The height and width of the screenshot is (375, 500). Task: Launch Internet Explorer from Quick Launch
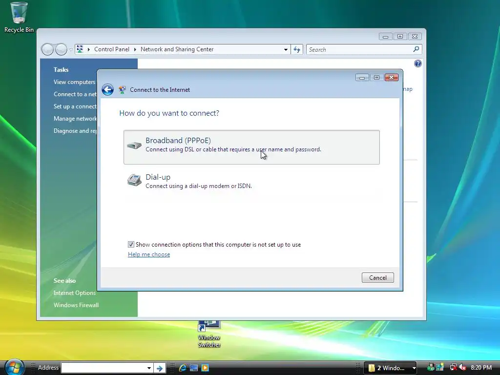point(183,368)
